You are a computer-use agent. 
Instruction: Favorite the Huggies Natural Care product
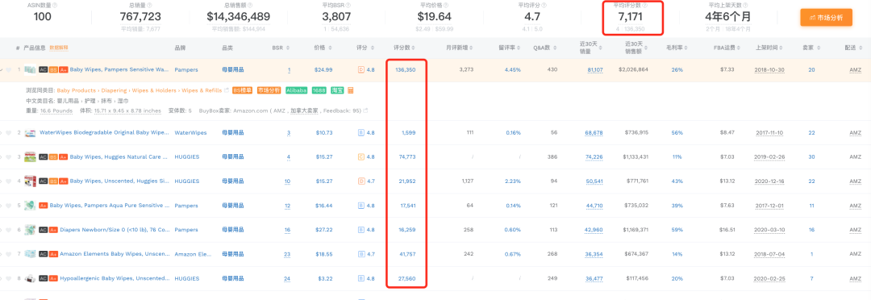[x=9, y=157]
